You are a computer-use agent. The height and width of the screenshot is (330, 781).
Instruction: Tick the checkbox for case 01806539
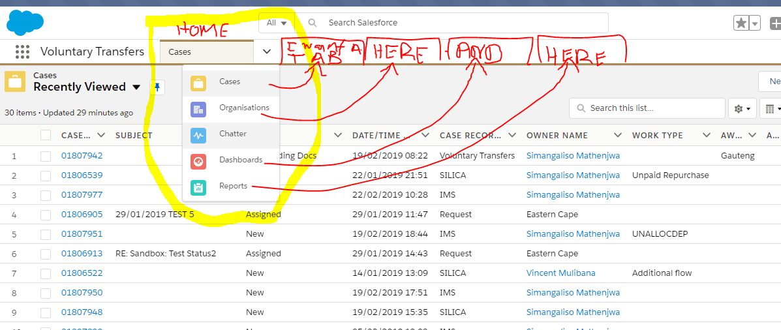click(46, 175)
